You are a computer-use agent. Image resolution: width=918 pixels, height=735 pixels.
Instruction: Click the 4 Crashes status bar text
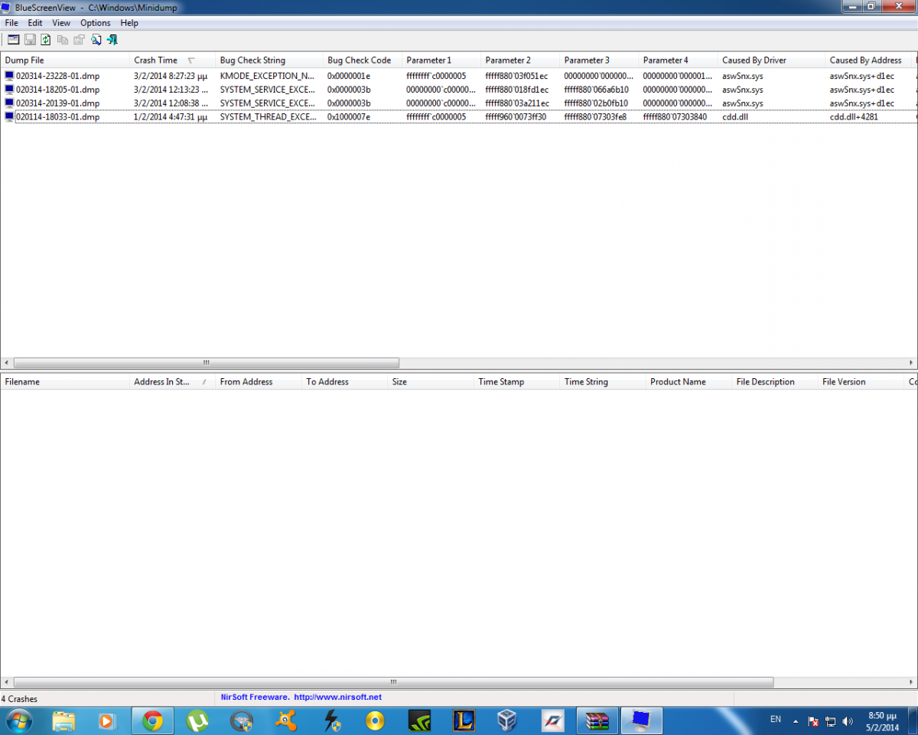[20, 698]
